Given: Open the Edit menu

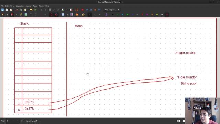Looking at the screenshot, I should [7, 6].
